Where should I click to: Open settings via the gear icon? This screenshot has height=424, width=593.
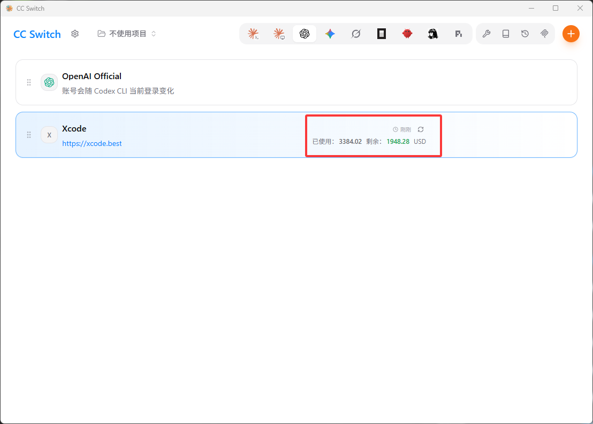[x=75, y=34]
